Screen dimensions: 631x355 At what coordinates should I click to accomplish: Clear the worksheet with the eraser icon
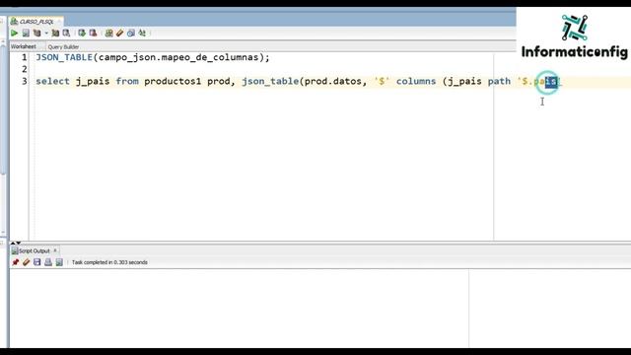pyautogui.click(x=120, y=33)
